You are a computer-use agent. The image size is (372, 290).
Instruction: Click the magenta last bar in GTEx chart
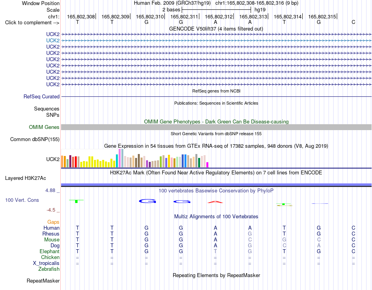click(x=208, y=165)
